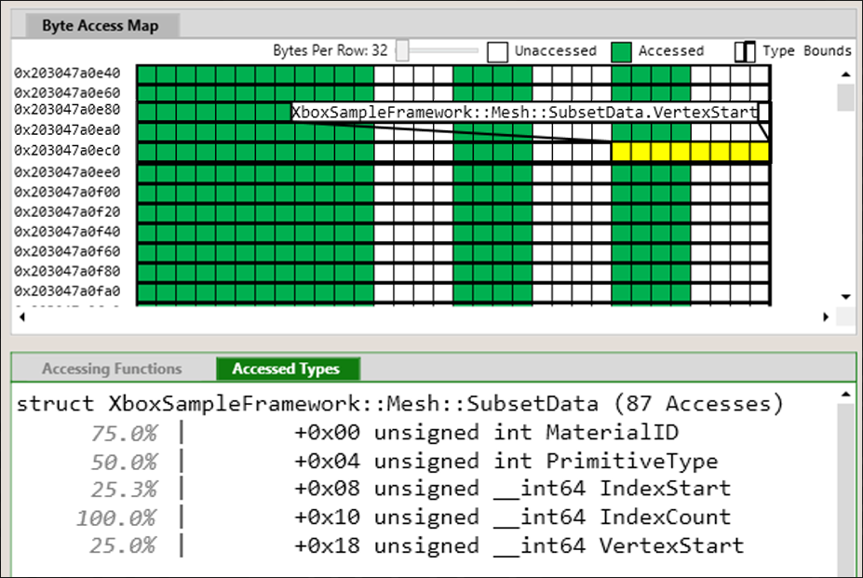Click the 75.0% access percentage
The height and width of the screenshot is (578, 863).
[125, 434]
